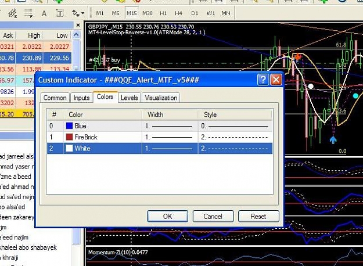Select the Fibonacci Retracement tool icon
The image size is (363, 266).
tap(28, 13)
